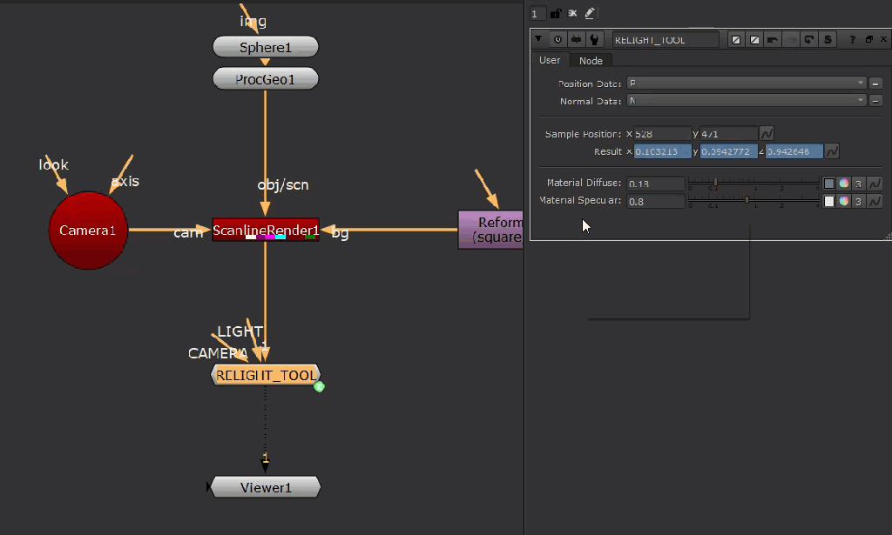Image resolution: width=892 pixels, height=535 pixels.
Task: Click the lock properties panel icon
Action: [556, 13]
